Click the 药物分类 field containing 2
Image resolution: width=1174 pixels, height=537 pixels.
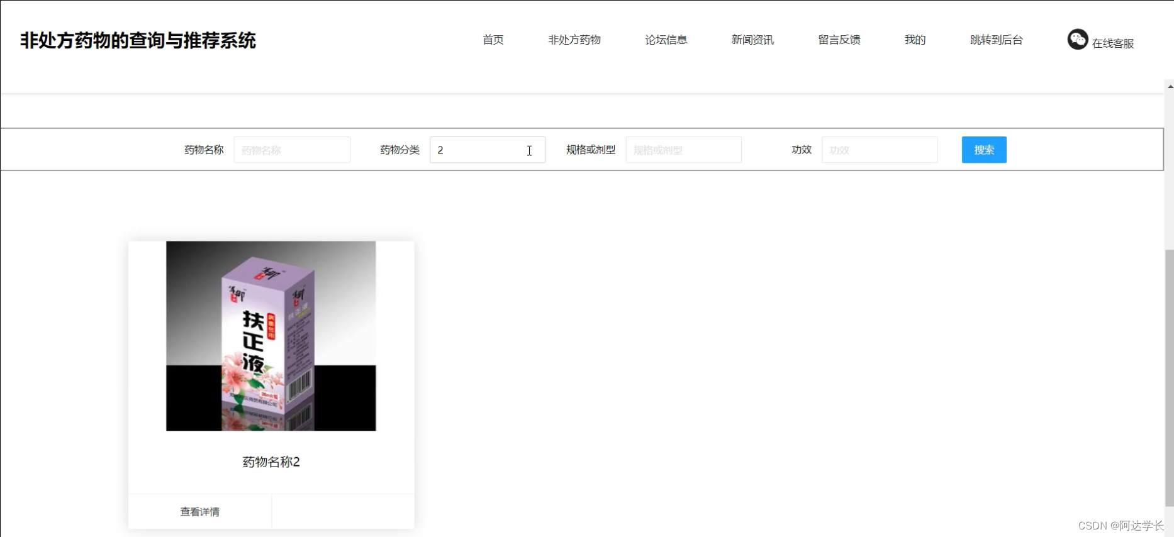(x=488, y=150)
